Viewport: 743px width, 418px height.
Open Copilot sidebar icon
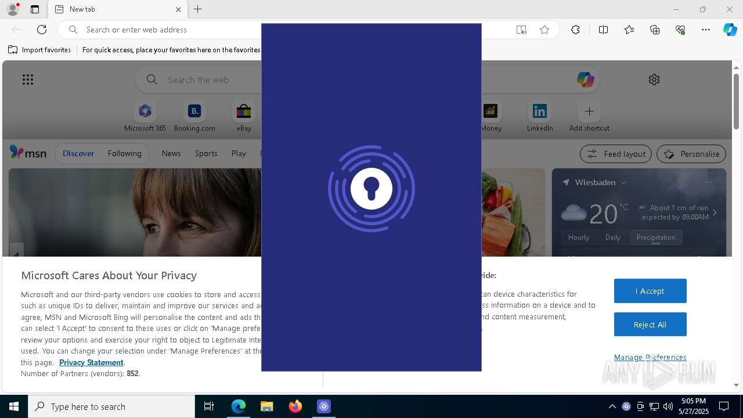point(730,30)
